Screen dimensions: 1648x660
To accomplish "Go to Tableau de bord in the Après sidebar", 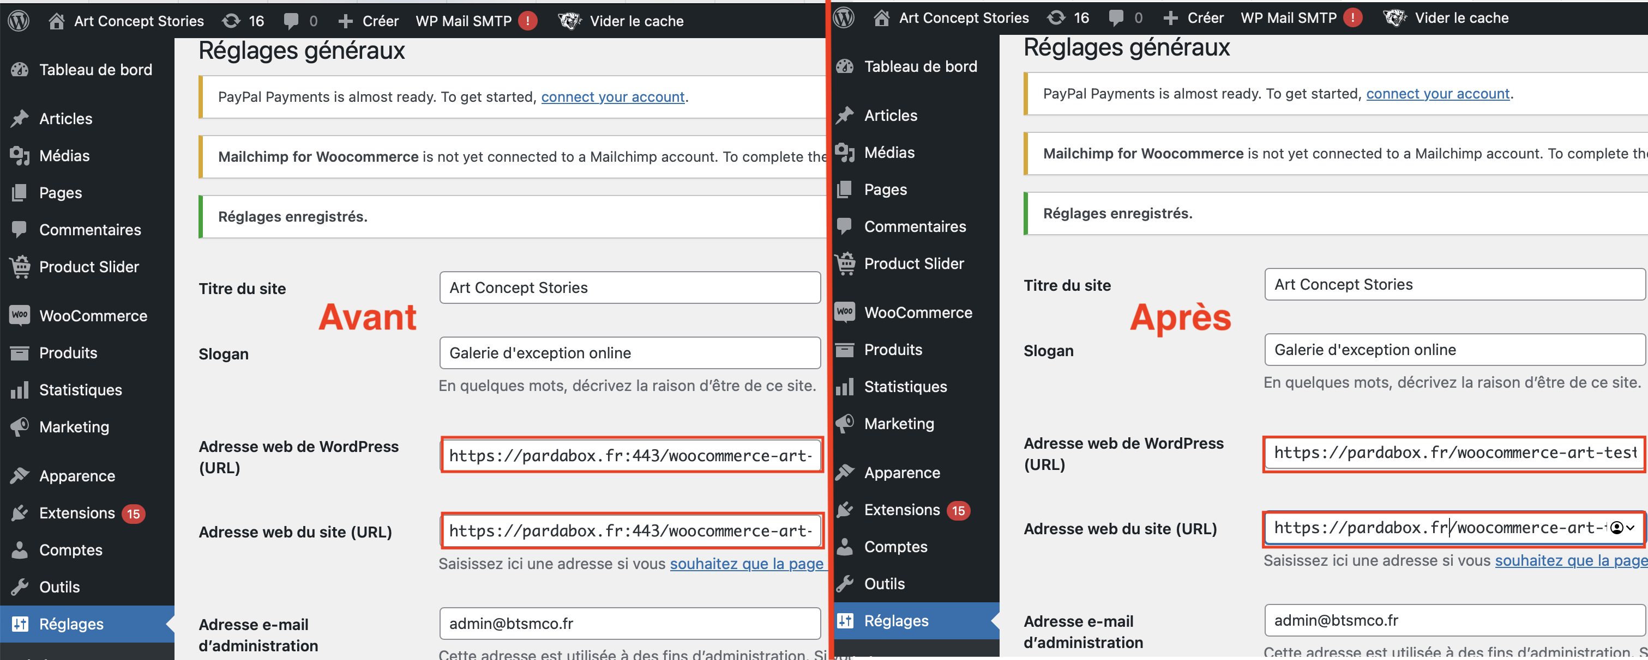I will click(x=921, y=66).
